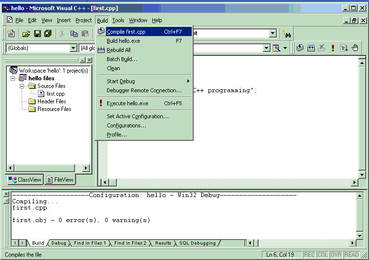This screenshot has width=369, height=260.
Task: Open the Project menu
Action: 84,20
